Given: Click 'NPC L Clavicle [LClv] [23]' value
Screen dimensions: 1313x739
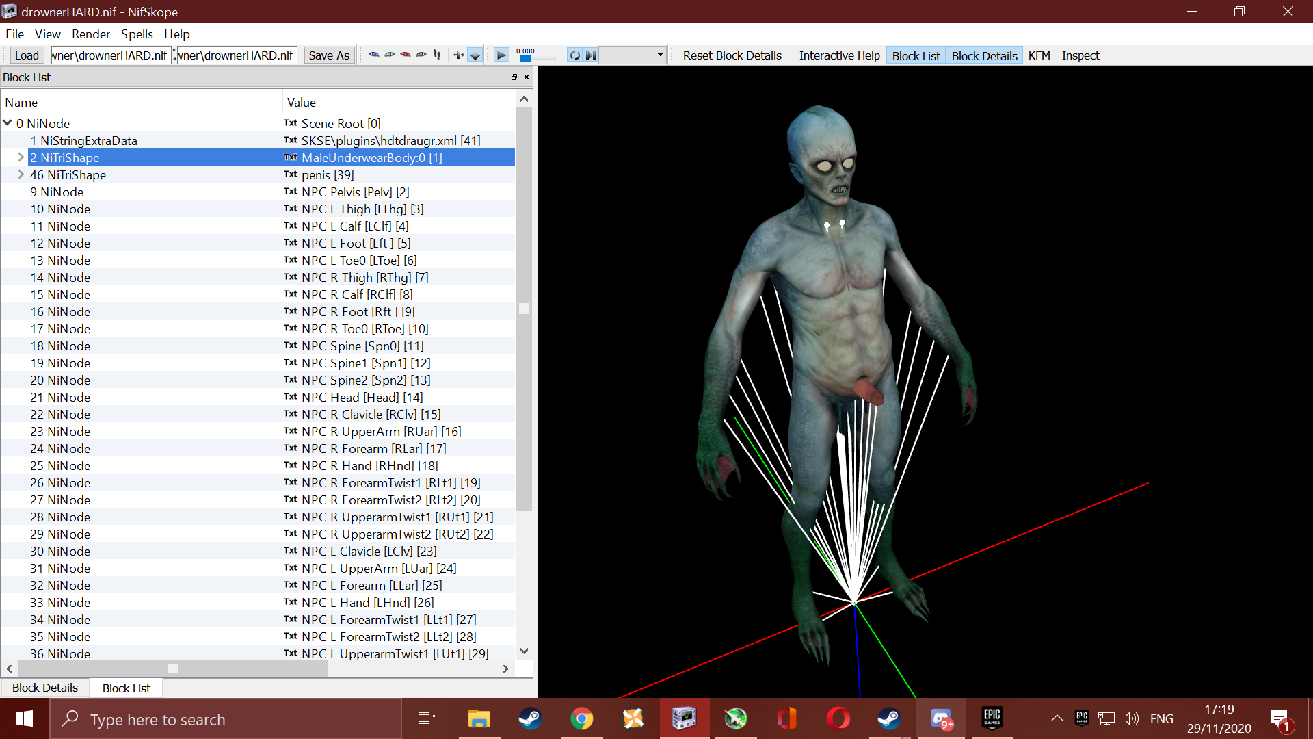Looking at the screenshot, I should pos(369,551).
